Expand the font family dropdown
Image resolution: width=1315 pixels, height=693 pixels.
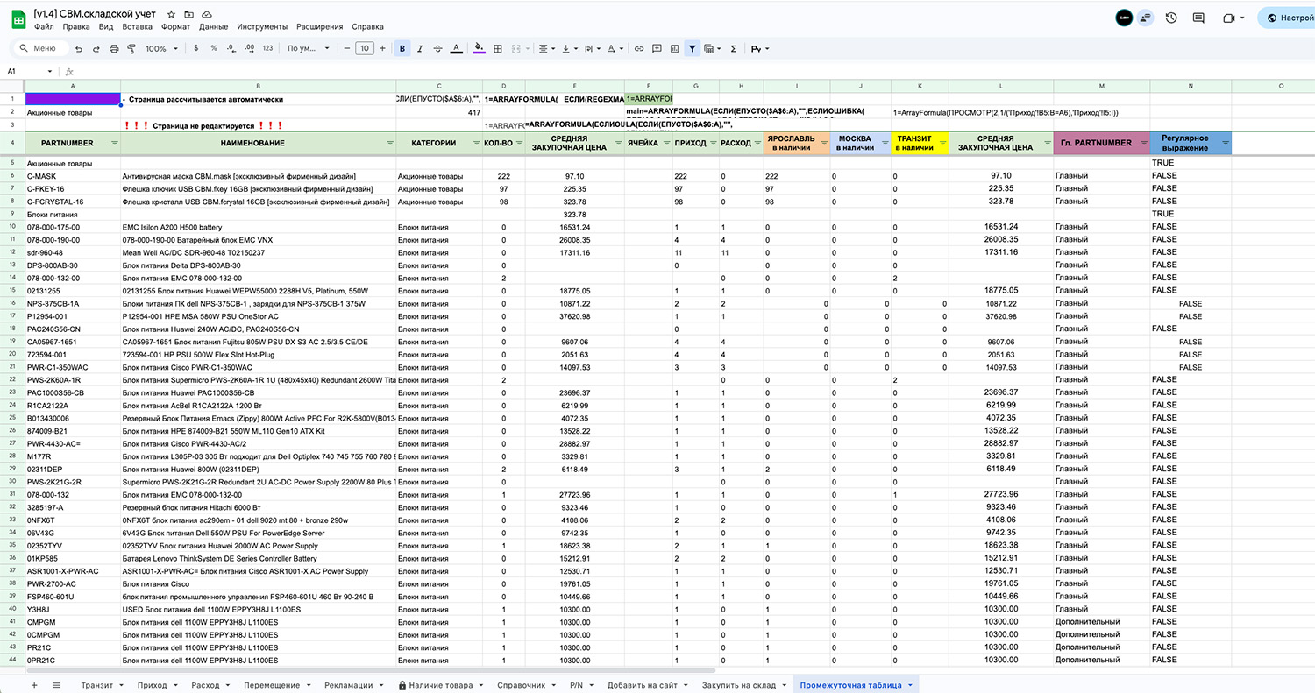tap(309, 49)
